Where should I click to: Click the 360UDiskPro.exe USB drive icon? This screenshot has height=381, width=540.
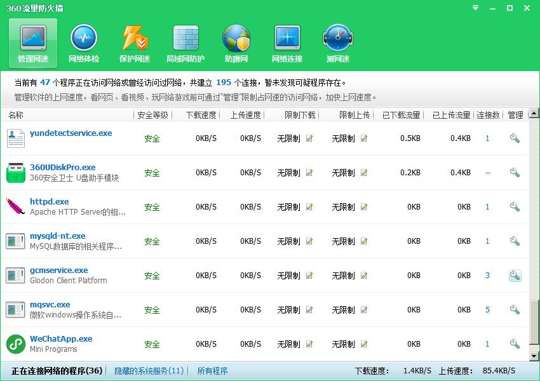coord(15,173)
